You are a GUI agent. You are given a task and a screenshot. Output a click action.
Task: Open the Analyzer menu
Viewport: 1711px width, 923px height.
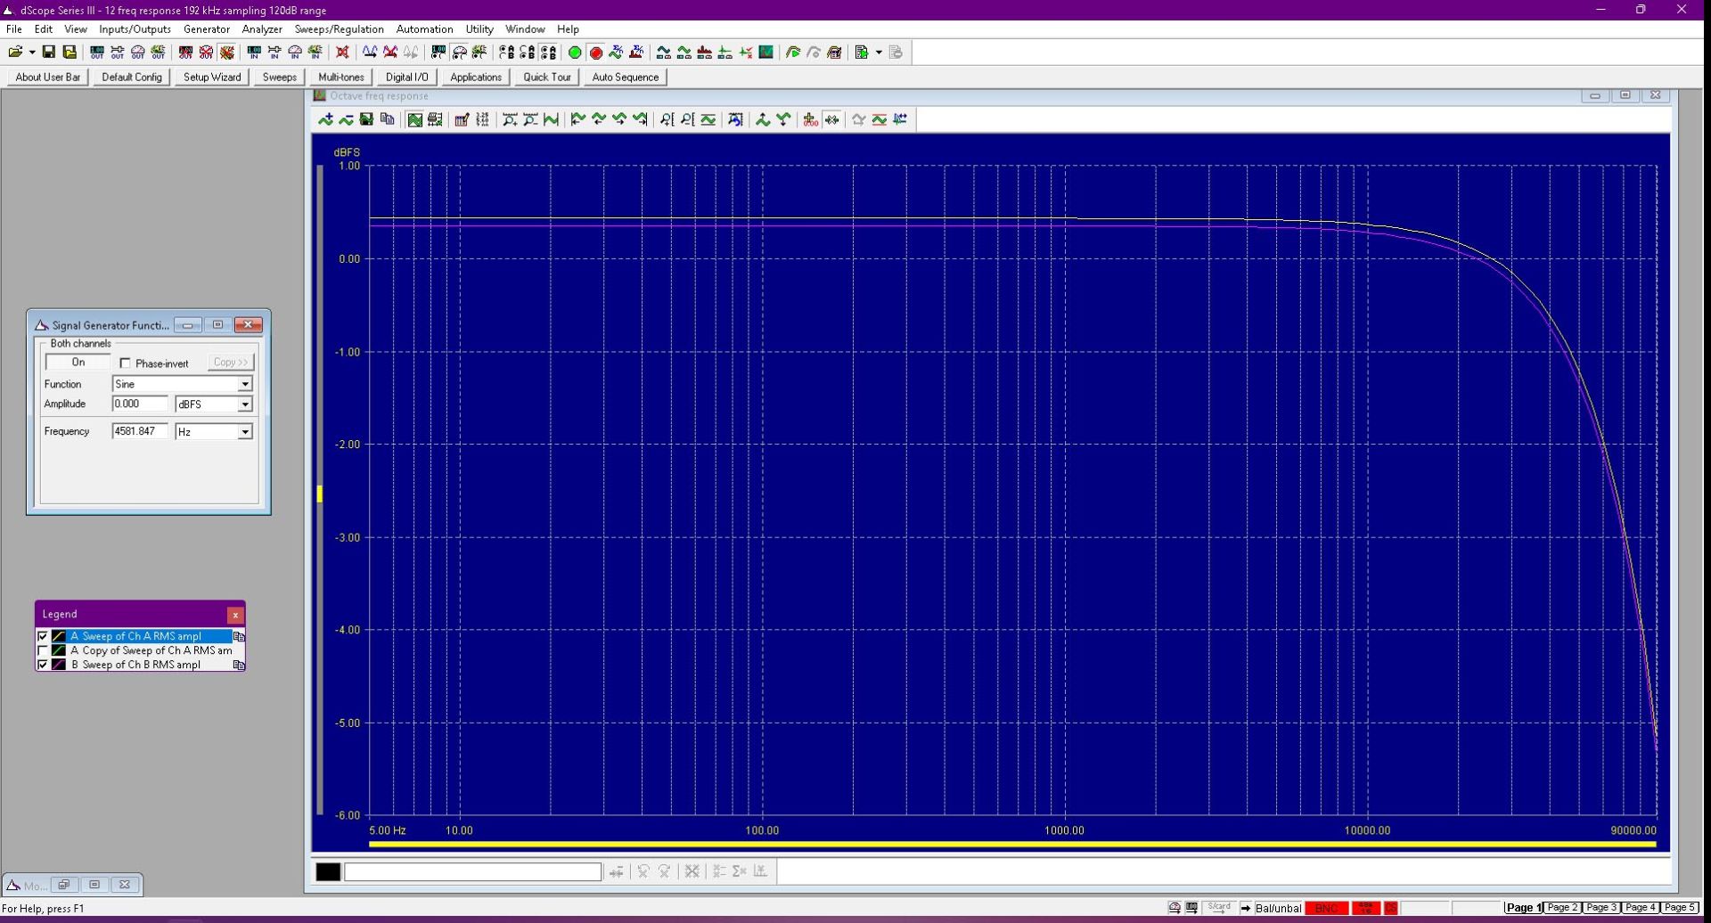coord(262,29)
